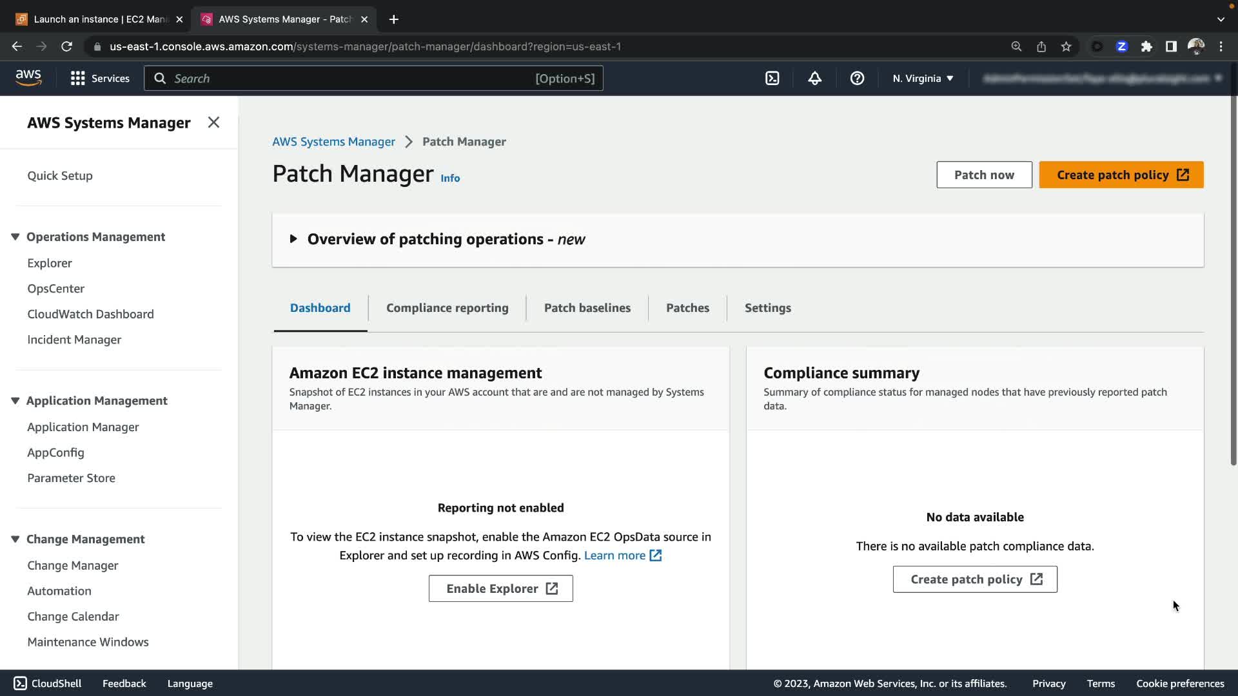
Task: Close the AWS Systems Manager side panel
Action: [x=213, y=122]
